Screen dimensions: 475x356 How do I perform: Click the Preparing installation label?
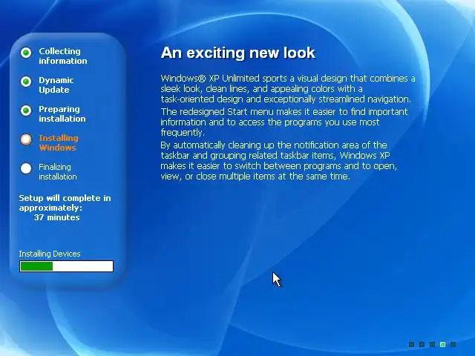(62, 113)
